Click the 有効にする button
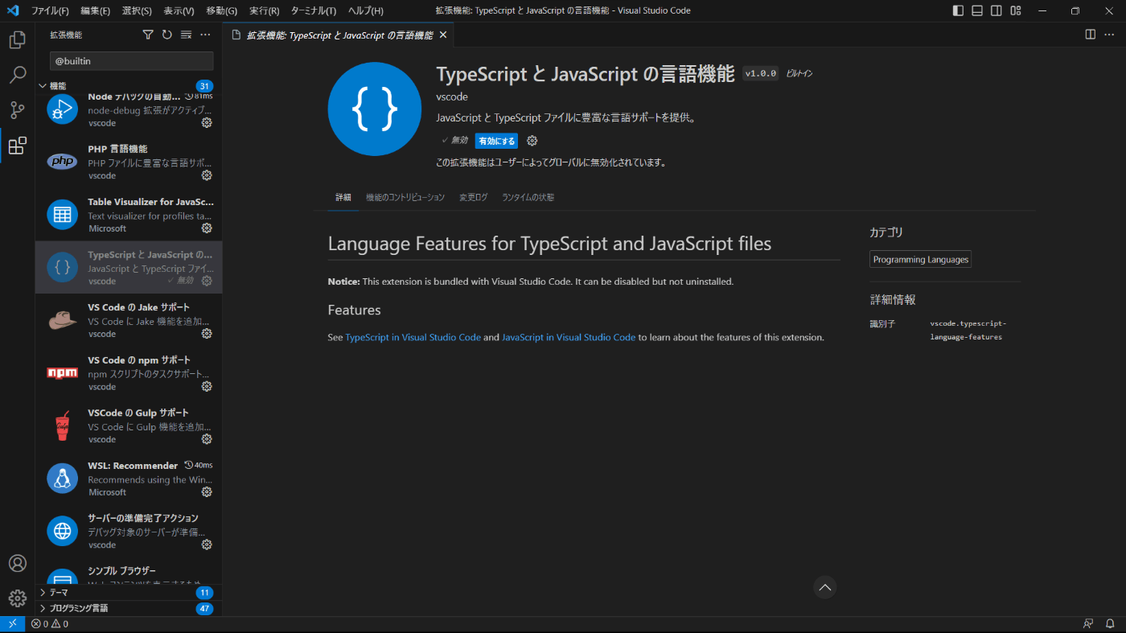The height and width of the screenshot is (633, 1126). click(496, 141)
